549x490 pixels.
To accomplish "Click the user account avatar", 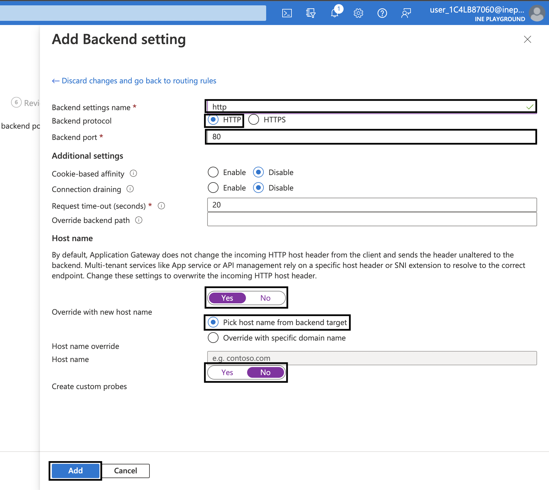I will coord(537,13).
